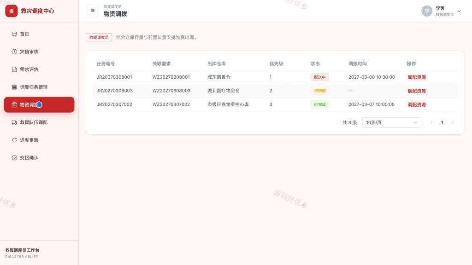472x265 pixels.
Task: Click linked demand WZ20270307002
Action: (171, 104)
